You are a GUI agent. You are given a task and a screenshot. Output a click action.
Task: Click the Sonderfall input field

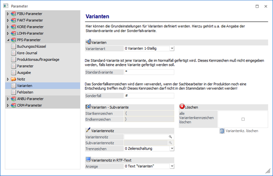[x=149, y=96]
